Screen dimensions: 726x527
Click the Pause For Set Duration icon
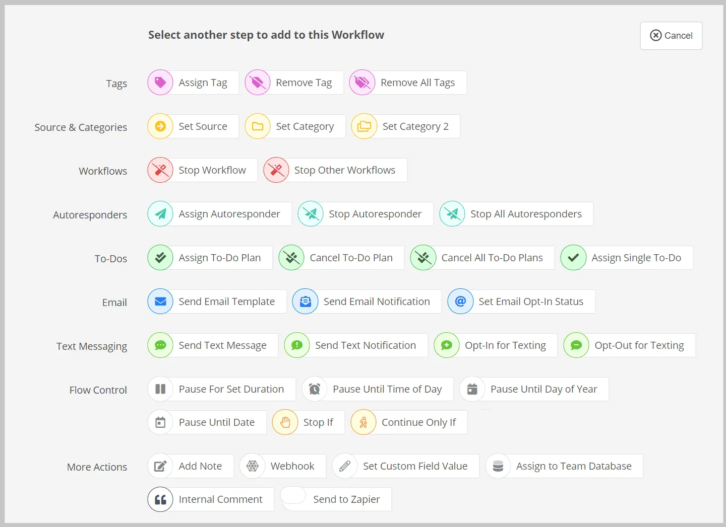[160, 389]
